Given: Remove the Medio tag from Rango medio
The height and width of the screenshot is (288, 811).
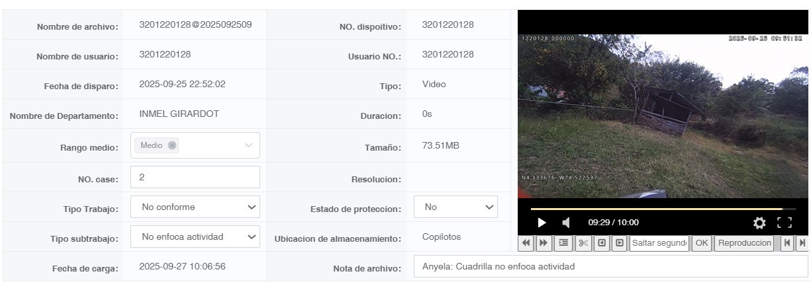Looking at the screenshot, I should click(172, 145).
